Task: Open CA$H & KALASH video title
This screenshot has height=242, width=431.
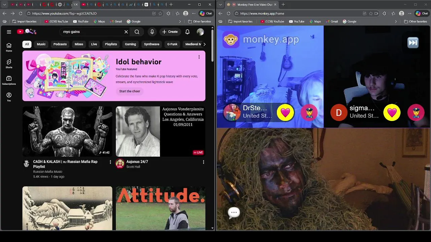Action: pos(65,164)
